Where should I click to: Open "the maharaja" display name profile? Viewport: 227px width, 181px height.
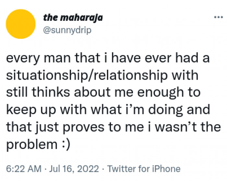coord(73,17)
